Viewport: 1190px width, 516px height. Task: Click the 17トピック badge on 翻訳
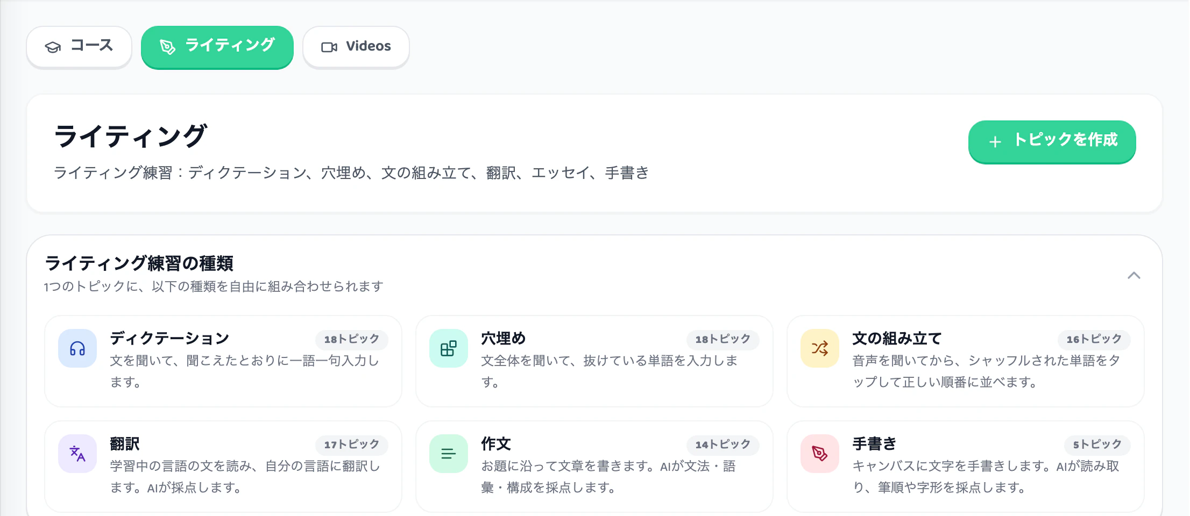pos(352,445)
